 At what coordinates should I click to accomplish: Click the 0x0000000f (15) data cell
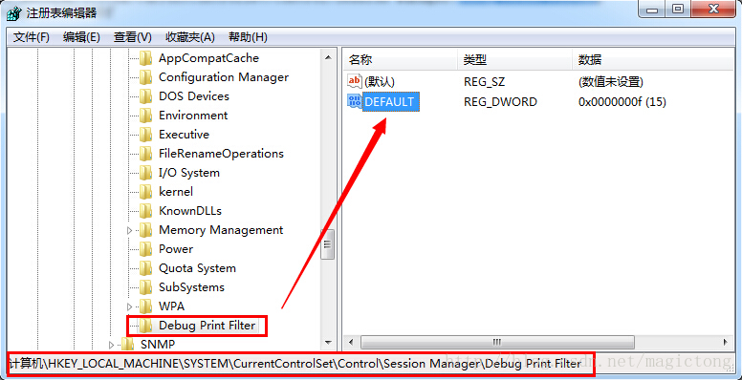tap(622, 101)
